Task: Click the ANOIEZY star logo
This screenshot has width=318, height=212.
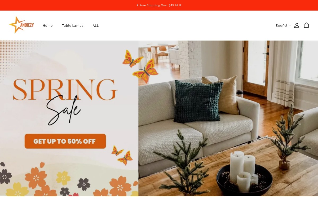Action: (x=21, y=25)
